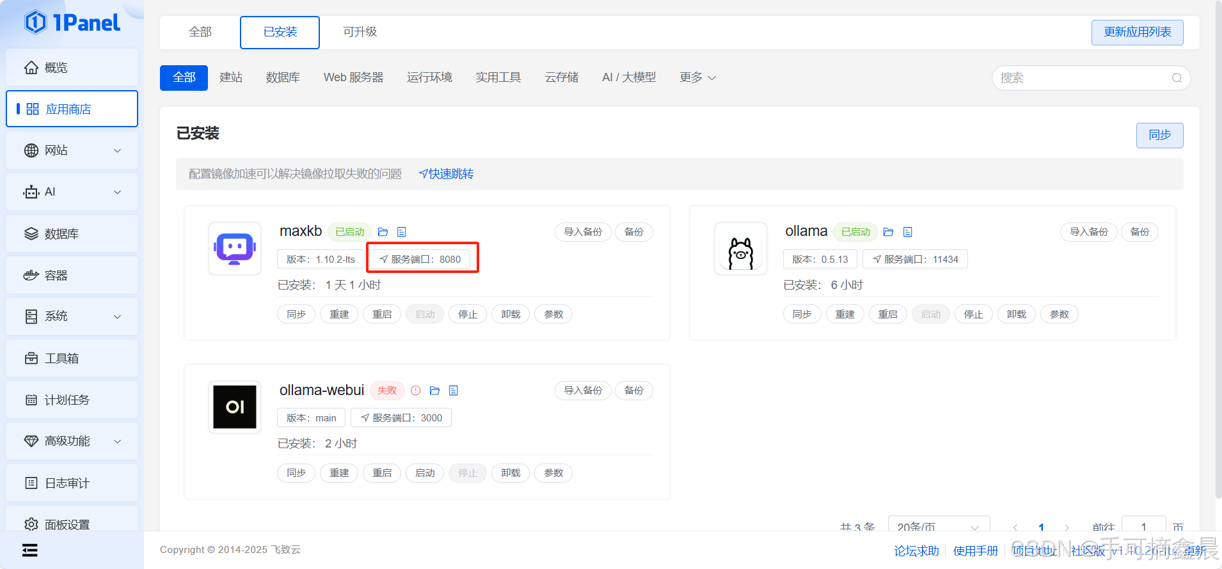
Task: Select the blue 全部 category filter
Action: pyautogui.click(x=184, y=78)
